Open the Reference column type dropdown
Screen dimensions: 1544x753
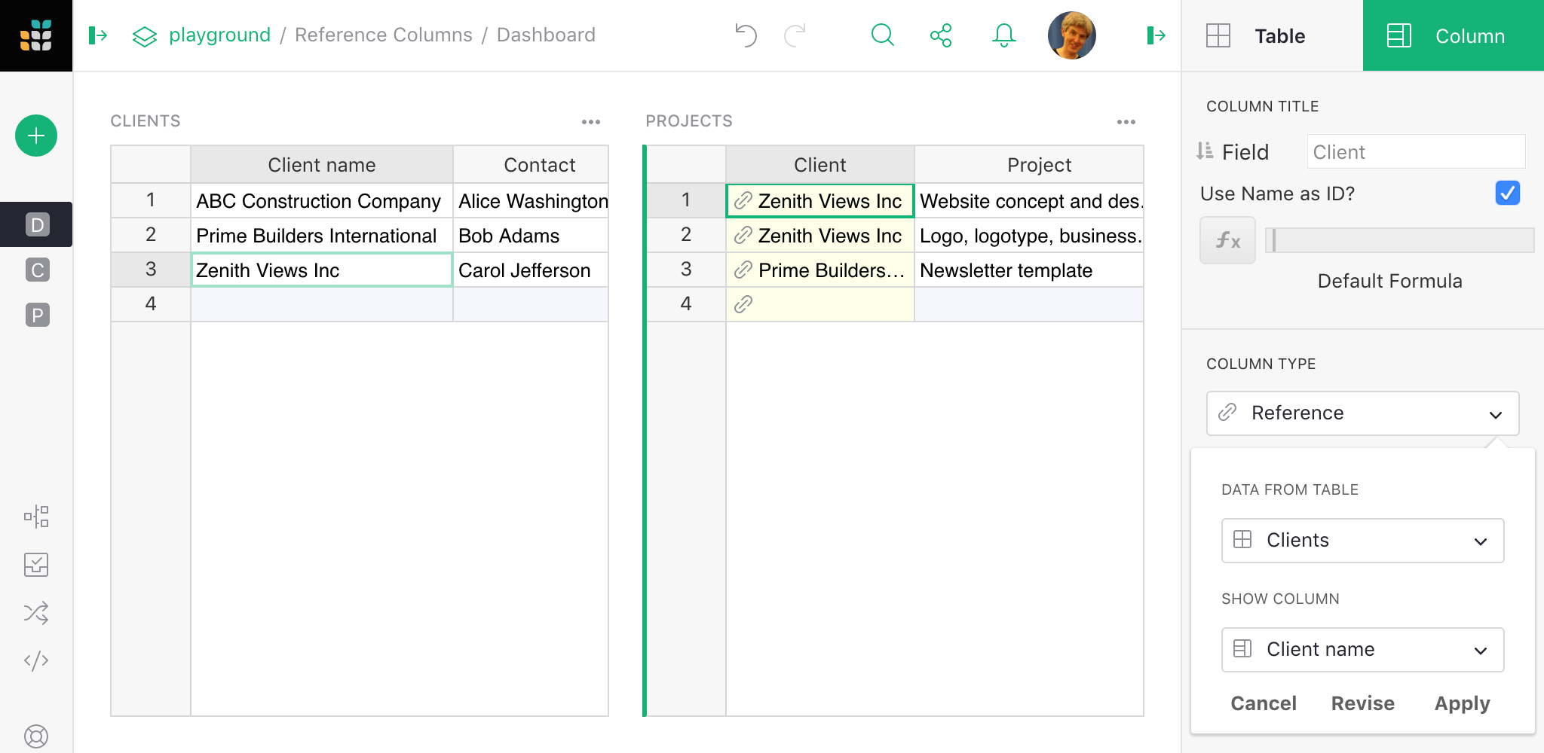[1362, 413]
